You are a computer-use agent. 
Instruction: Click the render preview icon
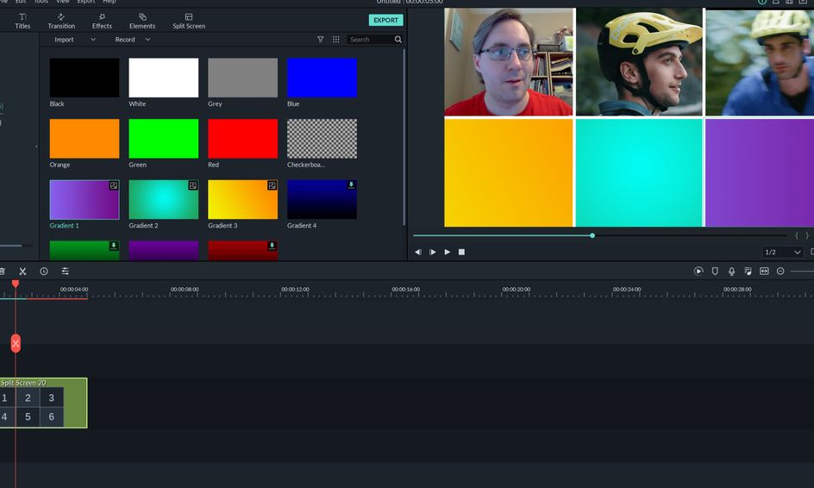pyautogui.click(x=698, y=271)
